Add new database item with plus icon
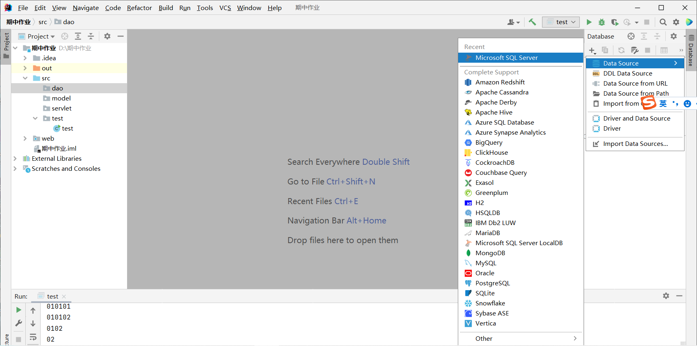697x346 pixels. [x=592, y=50]
